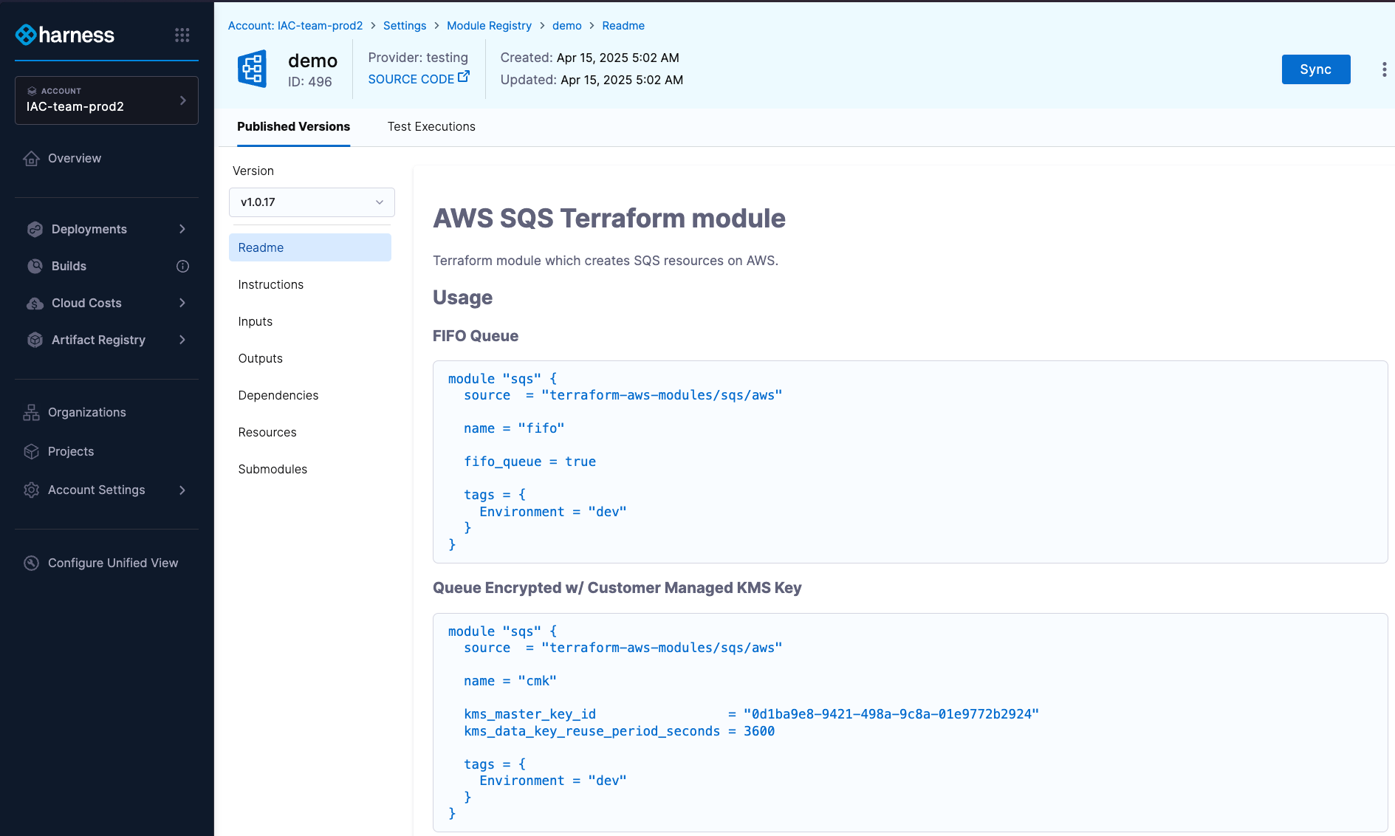The height and width of the screenshot is (836, 1395).
Task: Click the Builds icon in sidebar
Action: [35, 266]
